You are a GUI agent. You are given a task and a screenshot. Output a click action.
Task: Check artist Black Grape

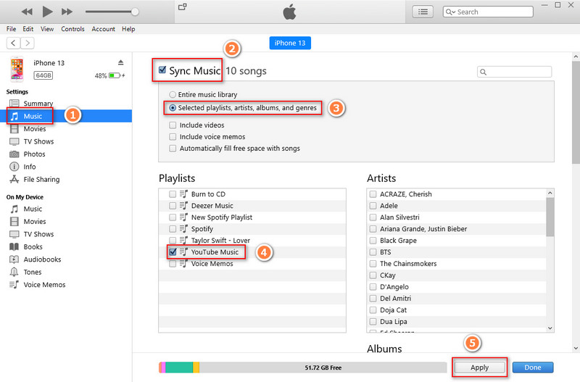pyautogui.click(x=373, y=241)
